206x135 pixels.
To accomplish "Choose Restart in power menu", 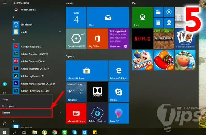I will (26, 113).
